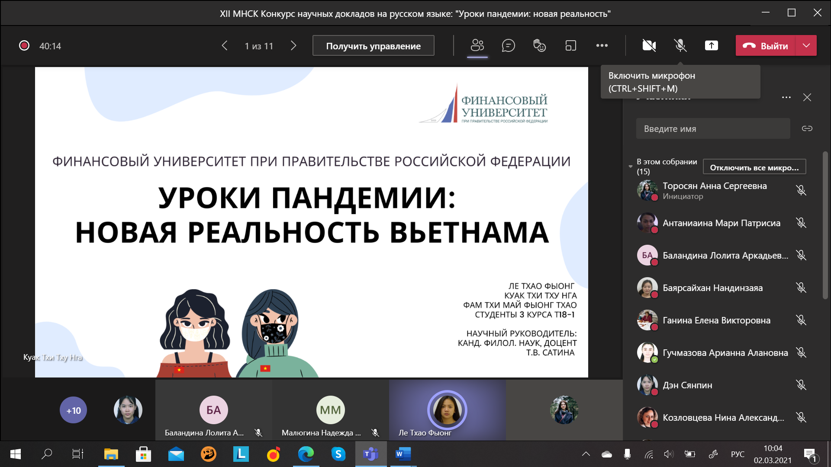This screenshot has width=831, height=467.
Task: Click mic icon for Дэн Сянпин
Action: click(801, 385)
